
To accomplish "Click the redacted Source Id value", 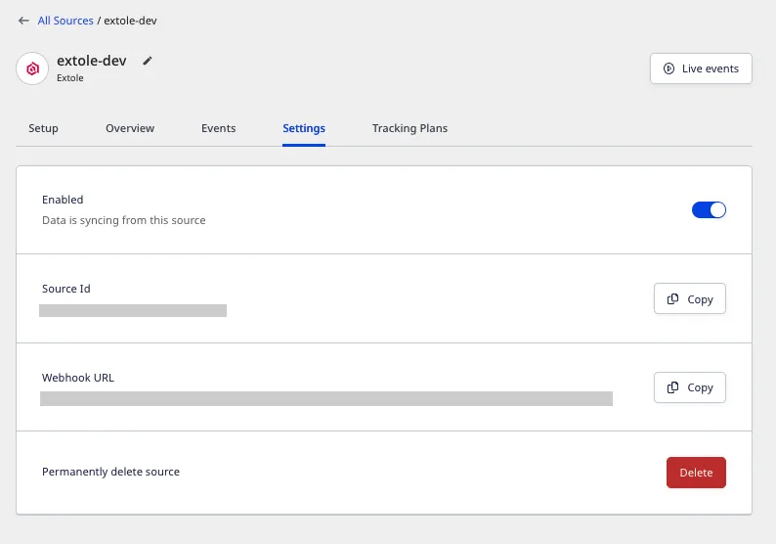I will click(133, 310).
